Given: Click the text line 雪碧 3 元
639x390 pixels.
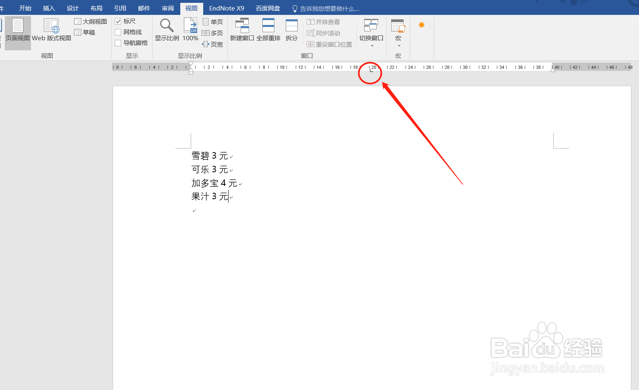Looking at the screenshot, I should (x=210, y=156).
